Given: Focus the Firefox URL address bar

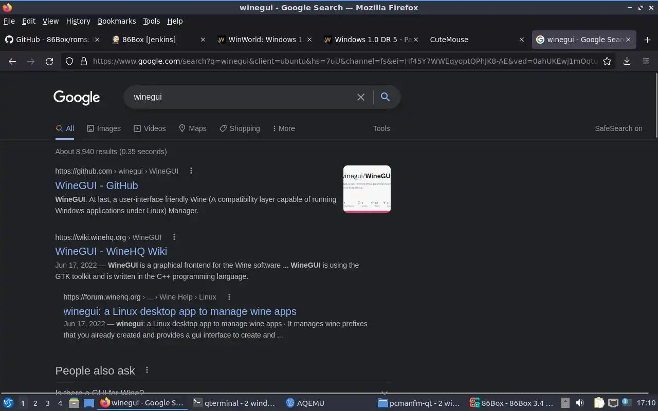Looking at the screenshot, I should pyautogui.click(x=344, y=61).
